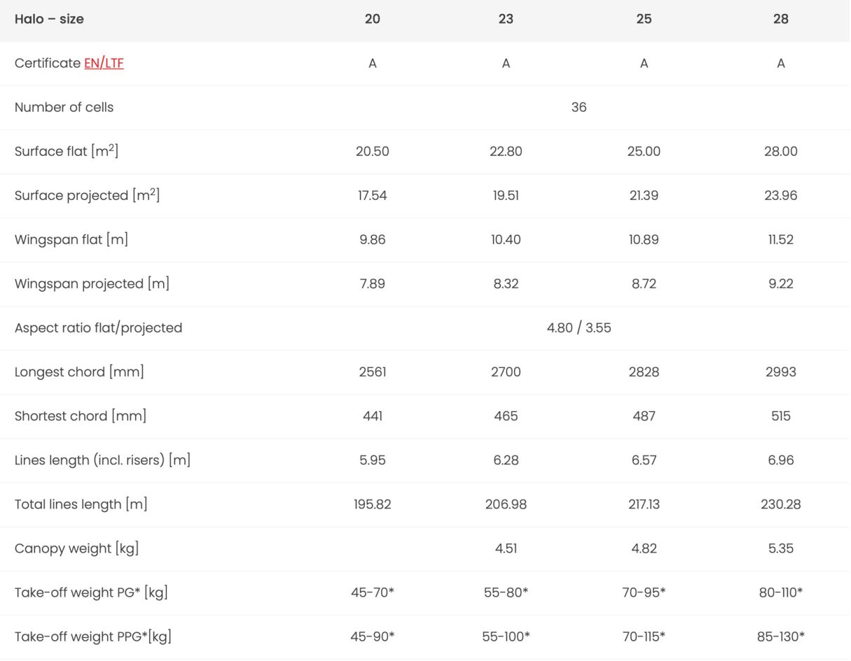Image resolution: width=851 pixels, height=661 pixels.
Task: Click surface projected value 23.96
Action: click(781, 195)
